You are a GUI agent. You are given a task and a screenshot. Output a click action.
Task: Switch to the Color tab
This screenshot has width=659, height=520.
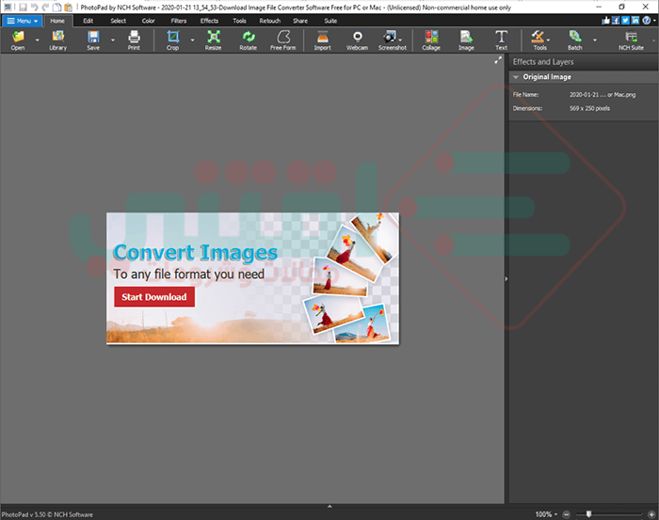[x=149, y=21]
